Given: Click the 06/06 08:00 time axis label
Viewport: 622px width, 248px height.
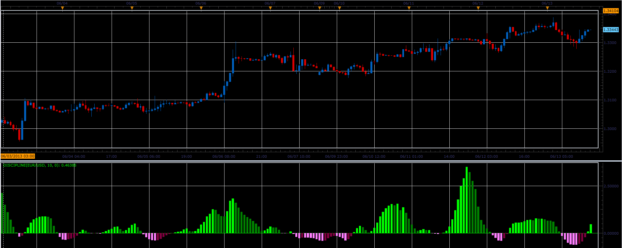Looking at the screenshot, I should coord(224,156).
